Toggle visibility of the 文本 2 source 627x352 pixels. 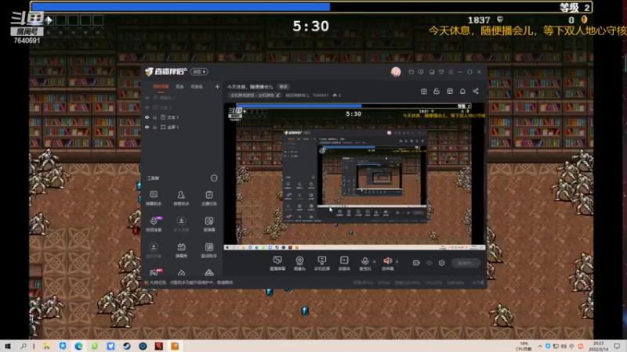click(147, 107)
